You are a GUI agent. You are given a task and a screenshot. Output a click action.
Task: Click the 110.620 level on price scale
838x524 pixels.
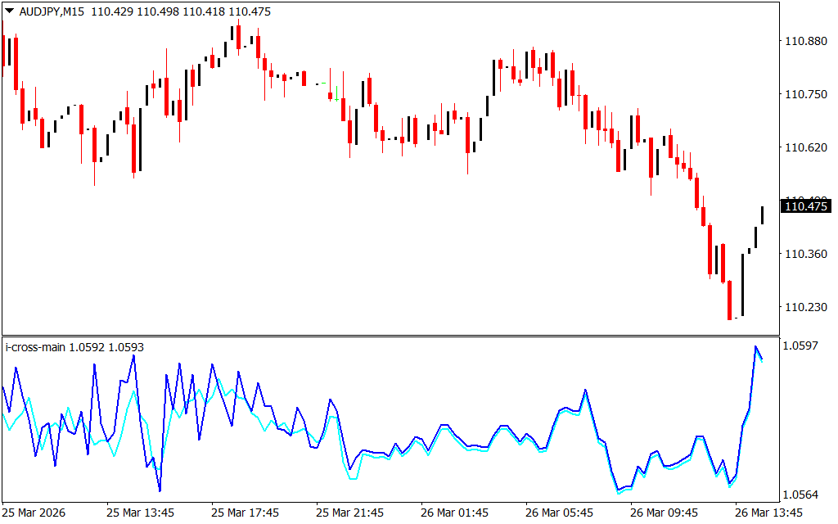pos(806,148)
